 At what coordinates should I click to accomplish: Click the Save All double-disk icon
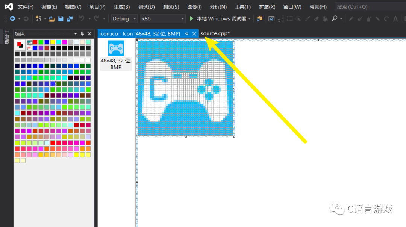click(x=70, y=19)
